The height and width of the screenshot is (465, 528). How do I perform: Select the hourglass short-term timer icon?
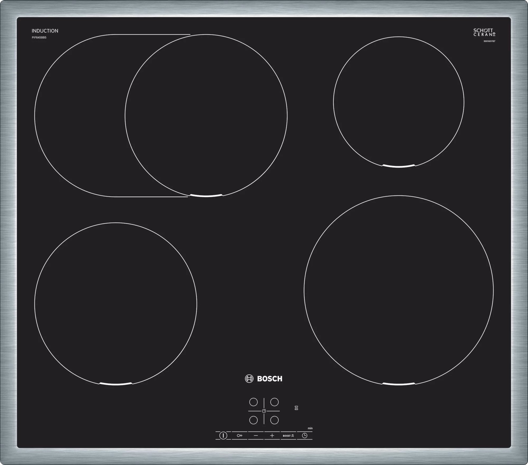(296, 408)
